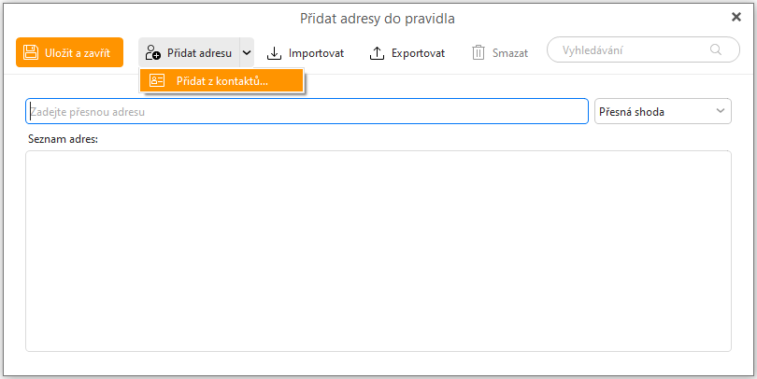This screenshot has width=757, height=379.
Task: Click the trash can delete icon
Action: point(478,53)
